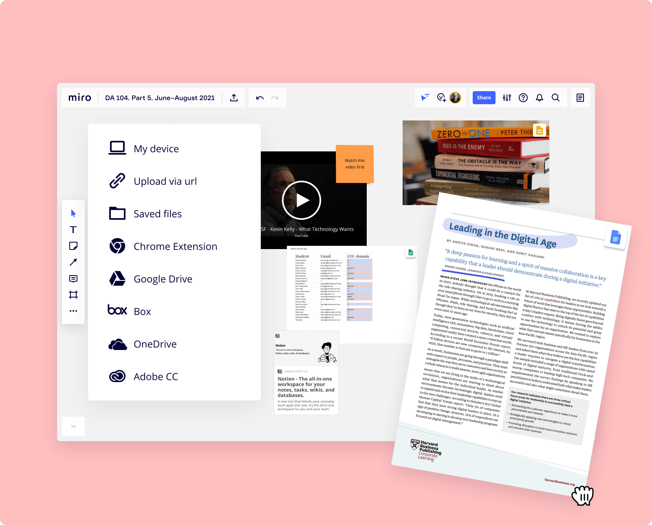Click the orange Watch this video first sticky
Image resolution: width=652 pixels, height=525 pixels.
pos(355,164)
